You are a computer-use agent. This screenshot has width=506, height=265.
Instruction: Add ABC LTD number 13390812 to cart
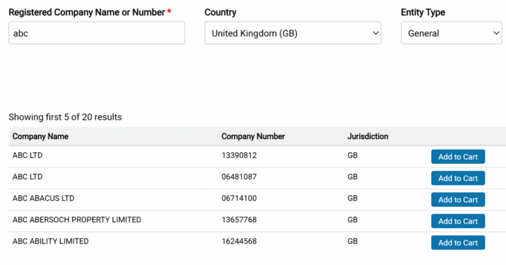458,157
